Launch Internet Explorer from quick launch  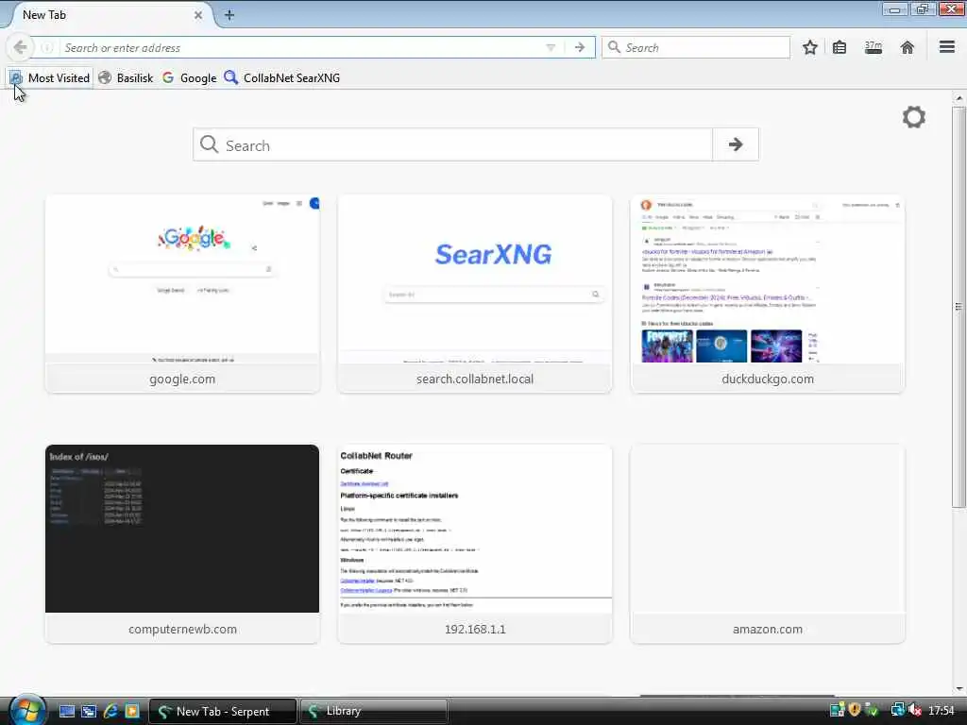tap(110, 712)
